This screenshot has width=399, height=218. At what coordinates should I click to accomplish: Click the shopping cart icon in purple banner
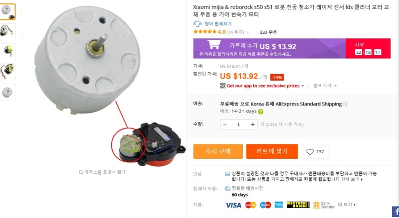pyautogui.click(x=214, y=44)
